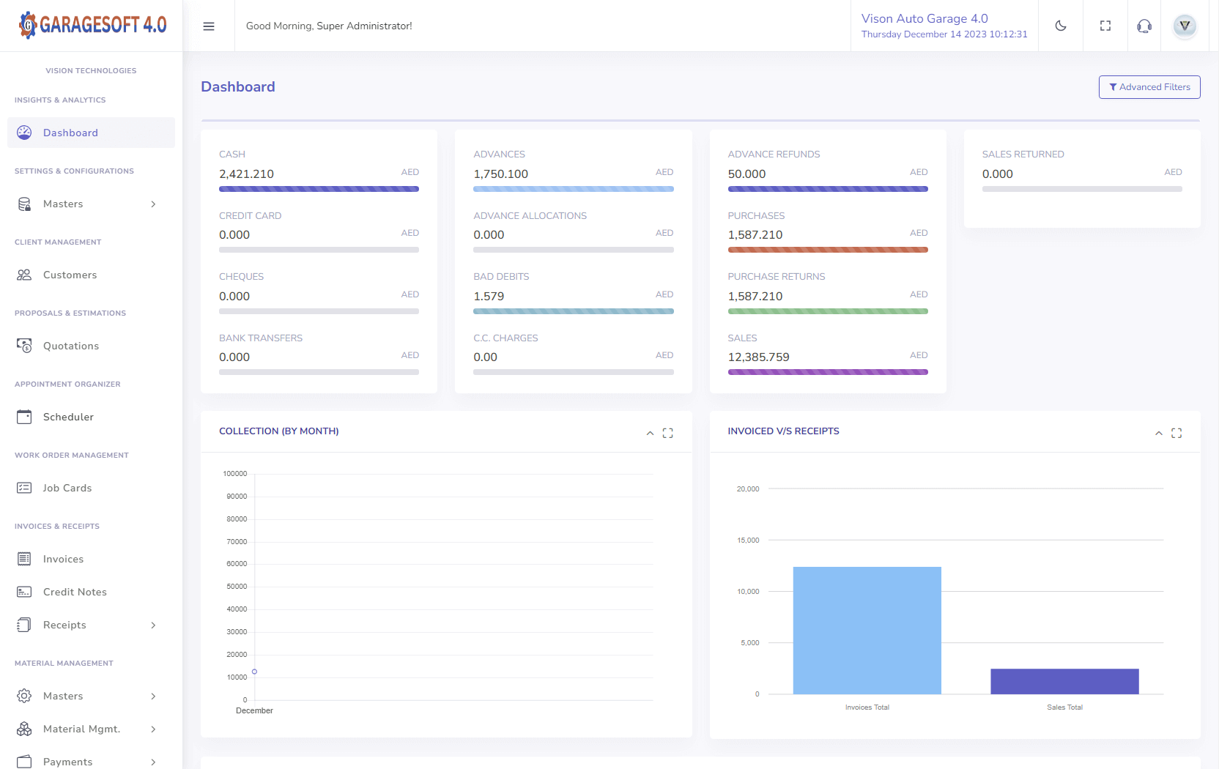This screenshot has height=769, width=1219.
Task: Open support headset icon
Action: 1144,26
